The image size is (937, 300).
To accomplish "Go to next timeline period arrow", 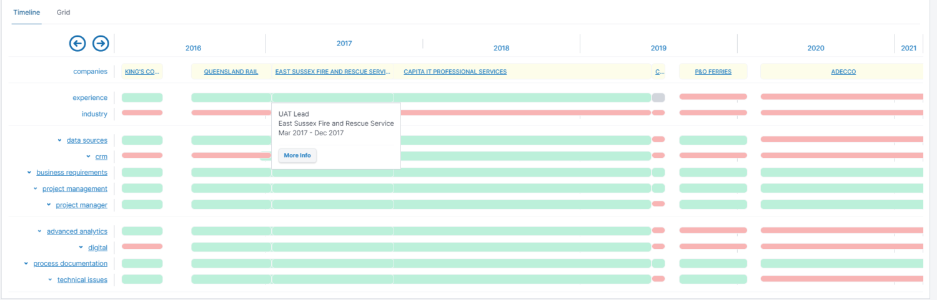I will pyautogui.click(x=101, y=43).
